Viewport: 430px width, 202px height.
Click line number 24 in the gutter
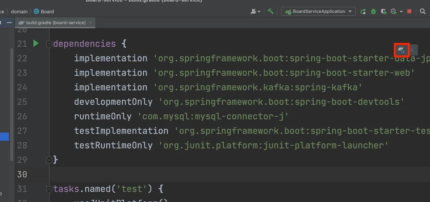22,87
